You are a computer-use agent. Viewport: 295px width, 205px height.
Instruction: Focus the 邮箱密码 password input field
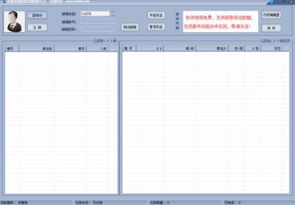point(97,29)
